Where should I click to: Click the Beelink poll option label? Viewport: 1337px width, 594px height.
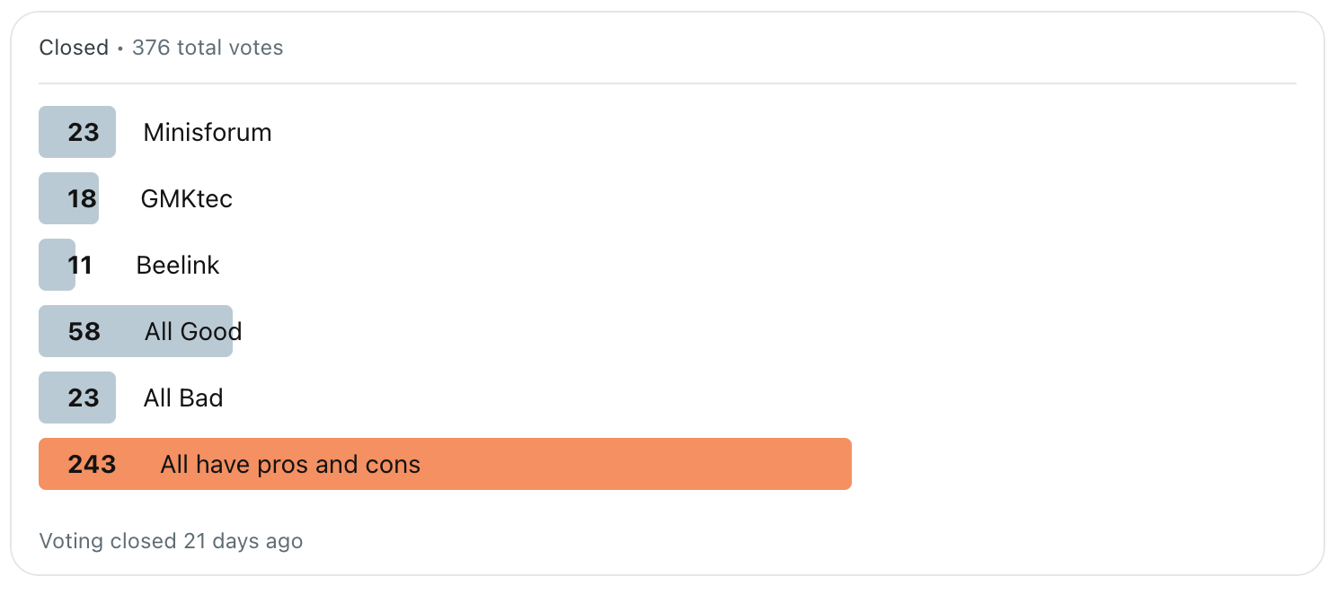tap(178, 266)
